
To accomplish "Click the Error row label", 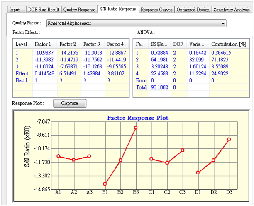I will click(x=142, y=80).
